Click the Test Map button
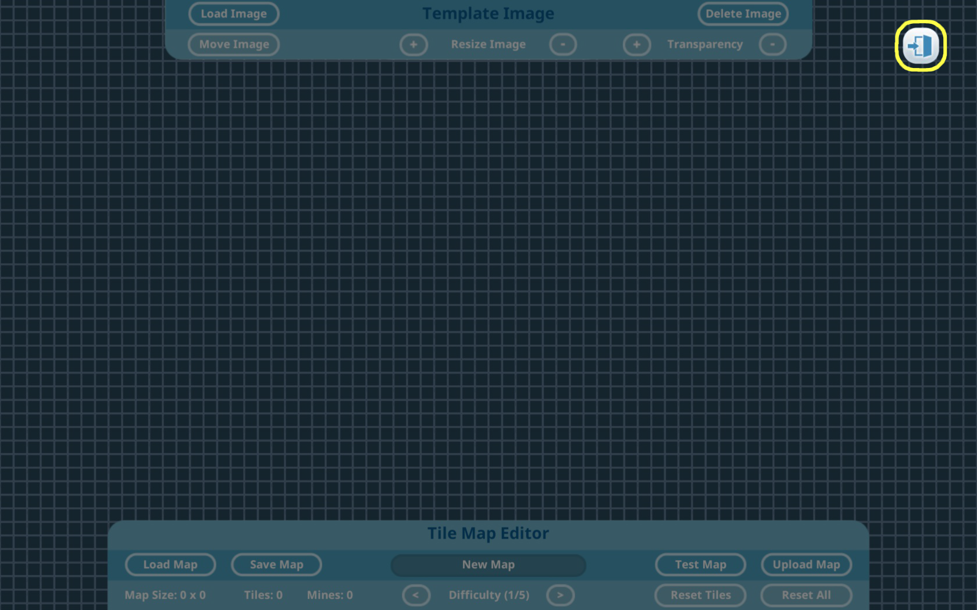The image size is (977, 610). pos(700,565)
